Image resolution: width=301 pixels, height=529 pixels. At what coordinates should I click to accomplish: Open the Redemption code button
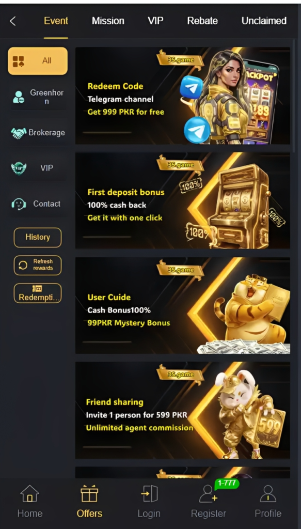click(38, 293)
